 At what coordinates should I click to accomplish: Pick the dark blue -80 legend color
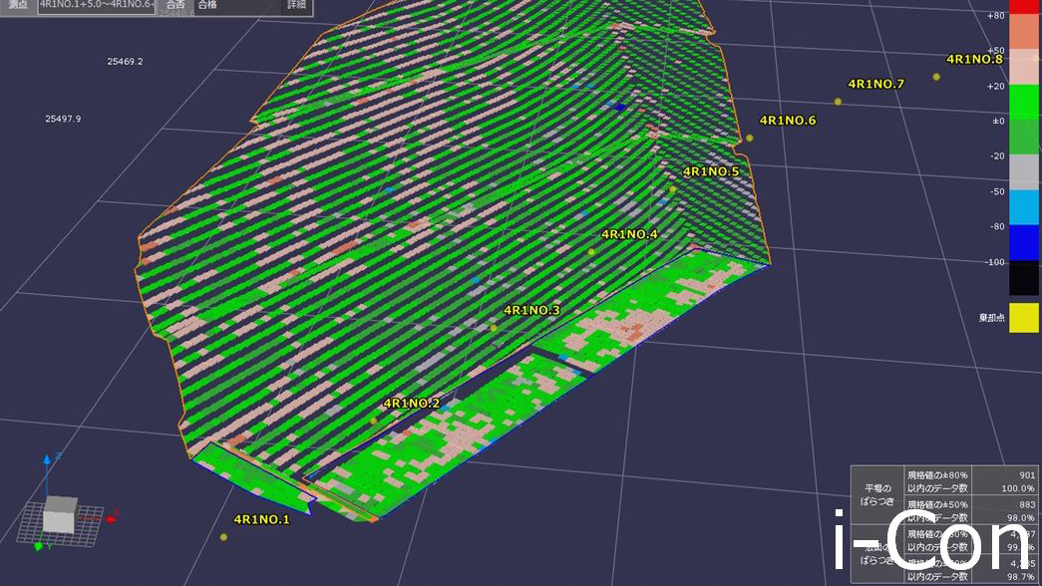[1024, 242]
